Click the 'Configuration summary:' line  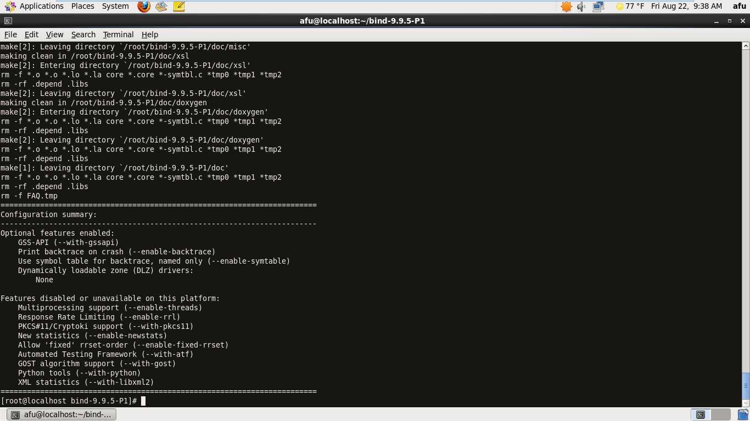tap(49, 214)
